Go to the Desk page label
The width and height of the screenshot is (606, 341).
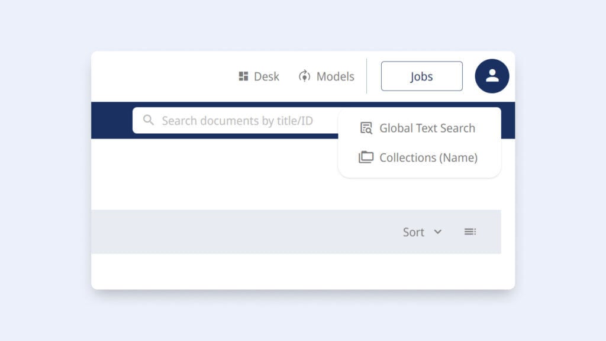(266, 76)
